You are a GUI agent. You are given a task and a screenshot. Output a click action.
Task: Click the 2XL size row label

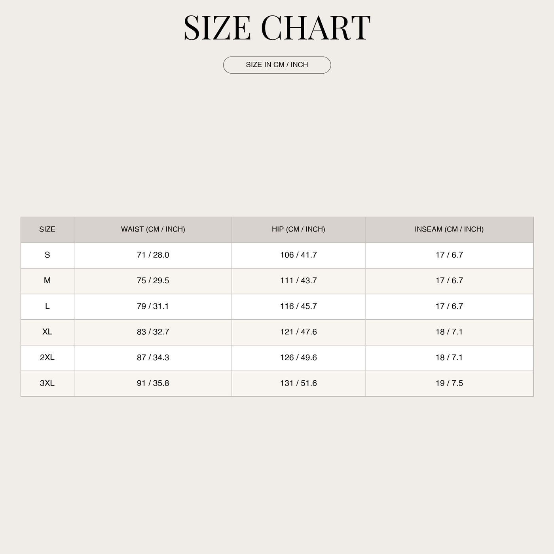(47, 358)
